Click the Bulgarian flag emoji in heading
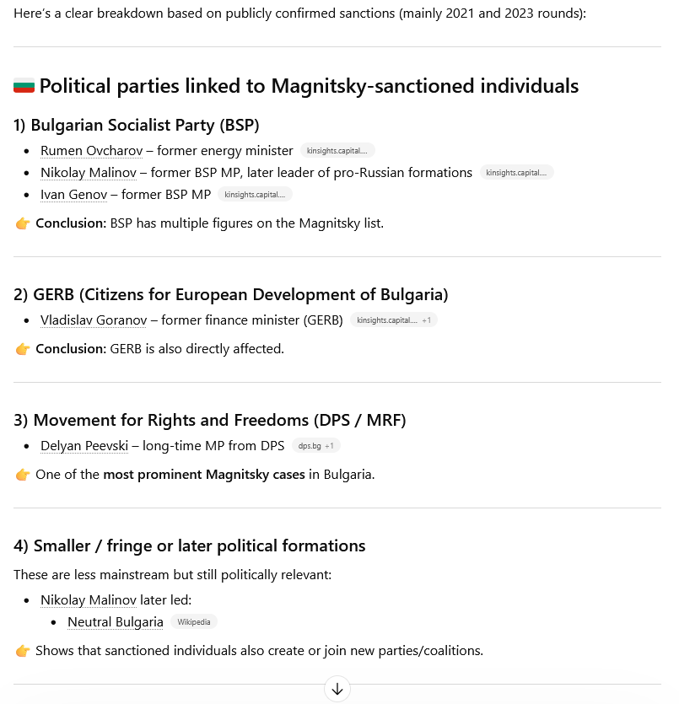 [24, 86]
